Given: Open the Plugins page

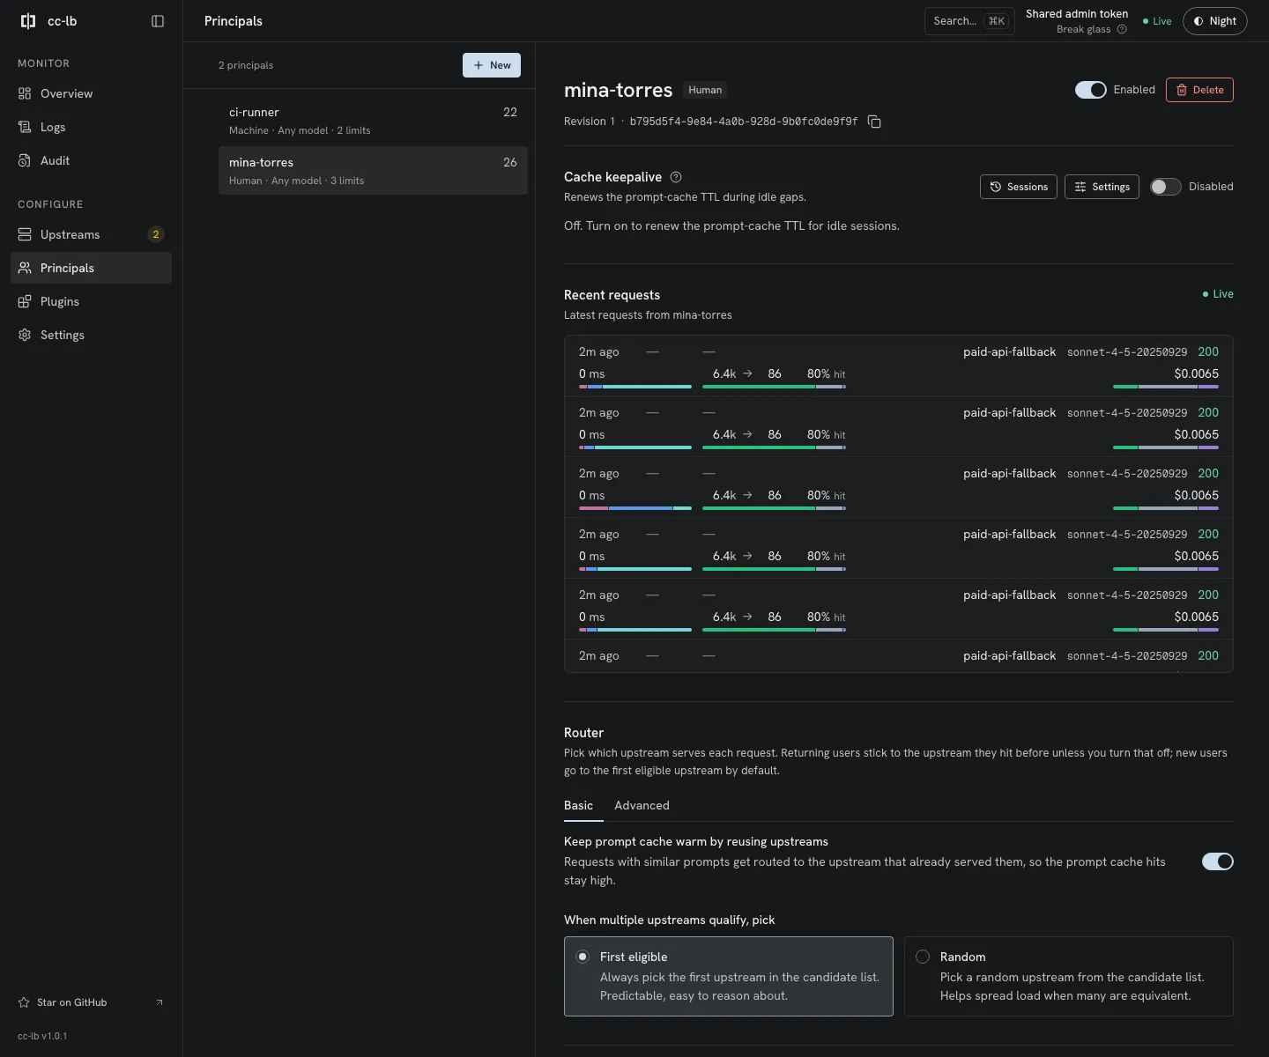Looking at the screenshot, I should click(91, 301).
